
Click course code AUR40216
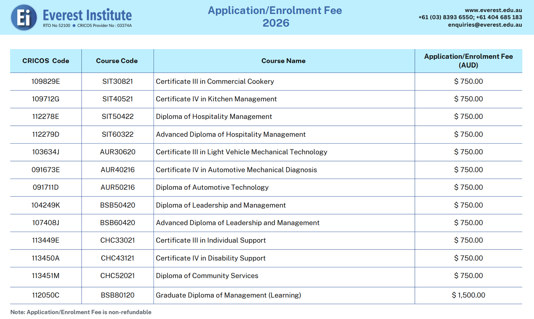117,170
